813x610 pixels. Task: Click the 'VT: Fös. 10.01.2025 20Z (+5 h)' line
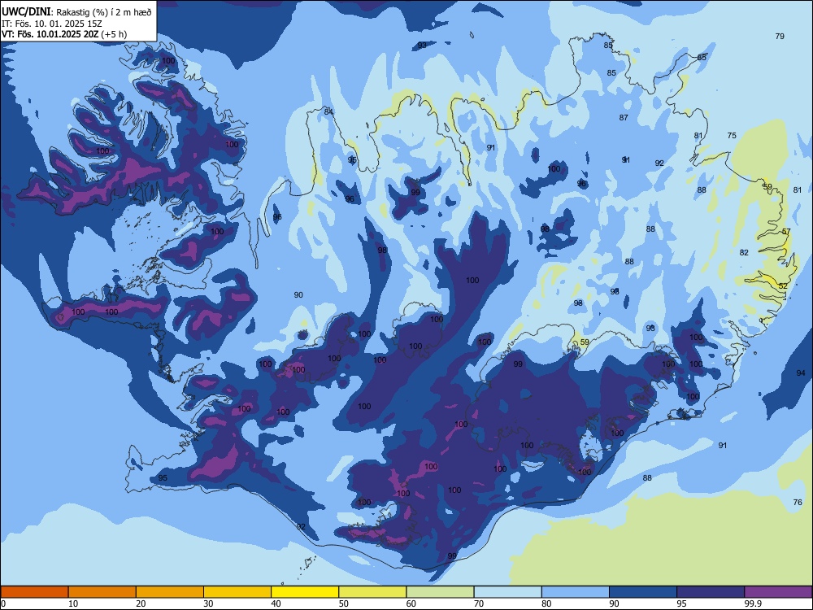64,34
